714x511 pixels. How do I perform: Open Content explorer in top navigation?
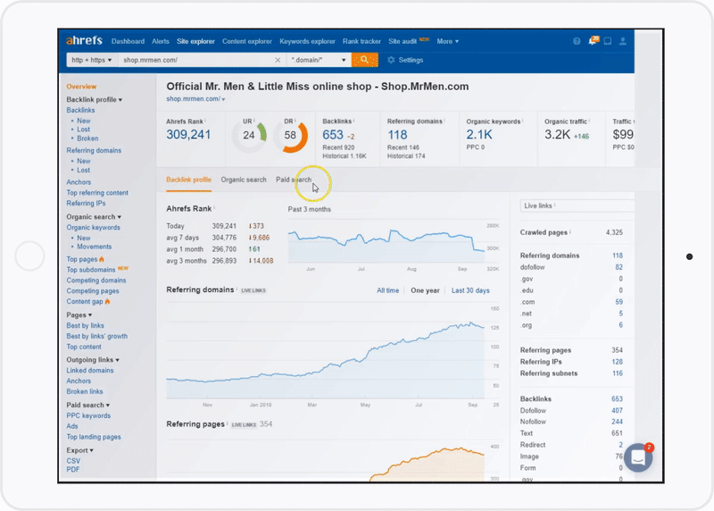(x=247, y=41)
